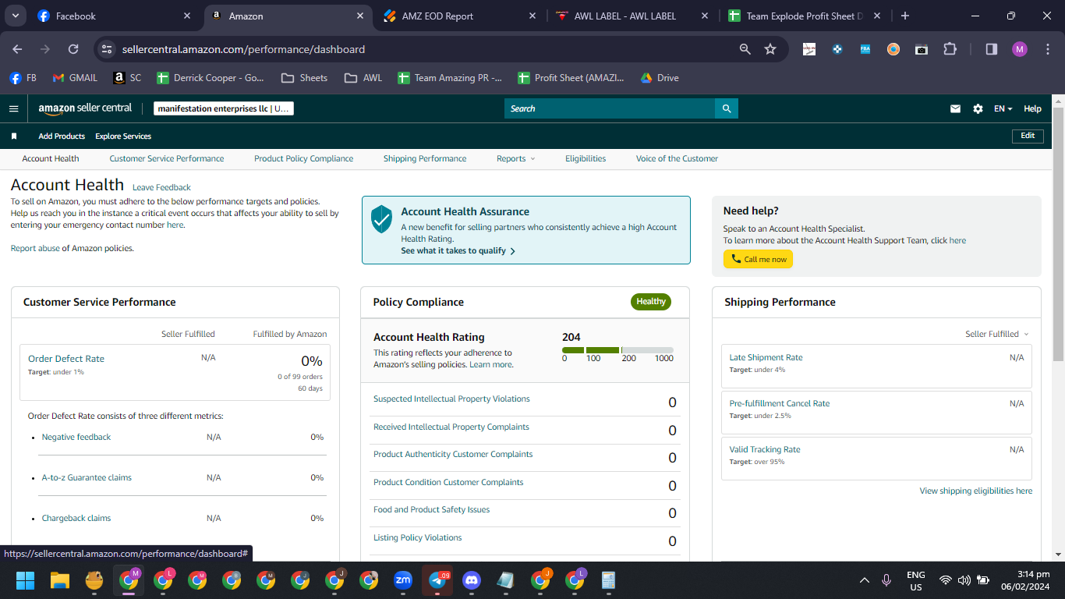This screenshot has height=599, width=1065.
Task: Open the EN language dropdown
Action: 1003,109
